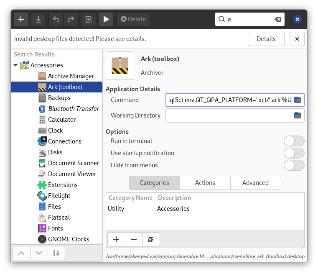The height and width of the screenshot is (274, 318).
Task: Select the Calculator launcher
Action: click(x=57, y=120)
